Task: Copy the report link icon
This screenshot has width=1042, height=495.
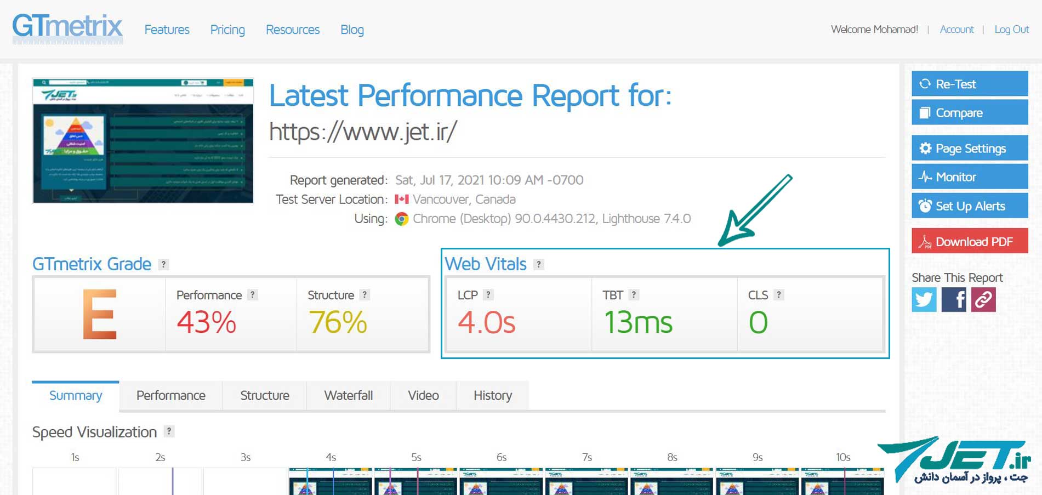Action: pyautogui.click(x=983, y=299)
